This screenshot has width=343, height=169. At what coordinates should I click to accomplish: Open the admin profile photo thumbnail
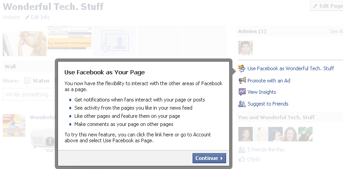(x=246, y=48)
